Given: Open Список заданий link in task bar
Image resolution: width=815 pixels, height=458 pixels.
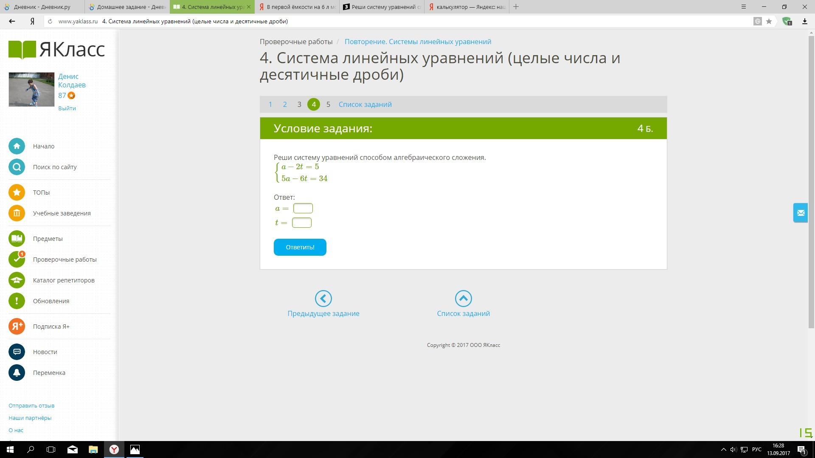Looking at the screenshot, I should (365, 104).
